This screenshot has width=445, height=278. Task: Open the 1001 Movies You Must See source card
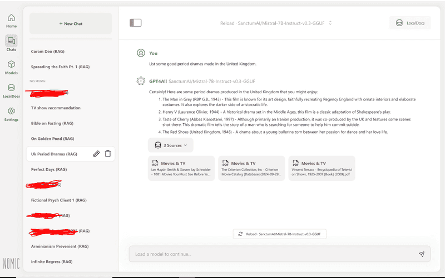(181, 168)
